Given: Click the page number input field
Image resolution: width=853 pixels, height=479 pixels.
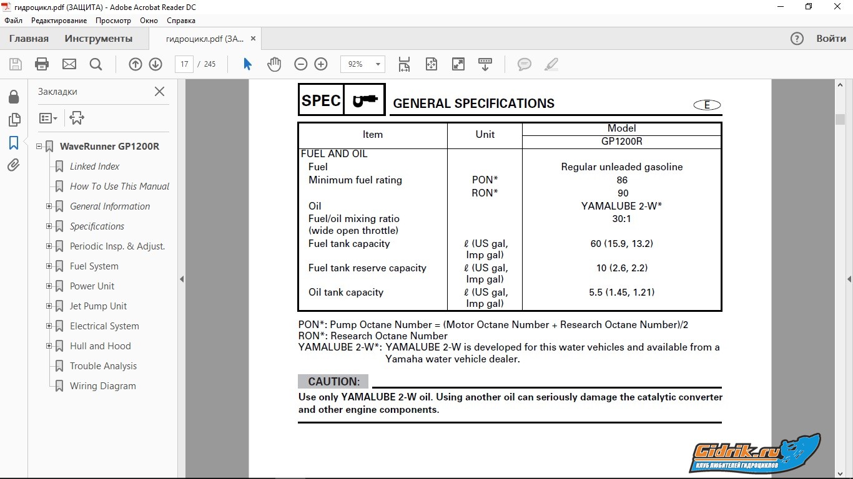Looking at the screenshot, I should 184,64.
